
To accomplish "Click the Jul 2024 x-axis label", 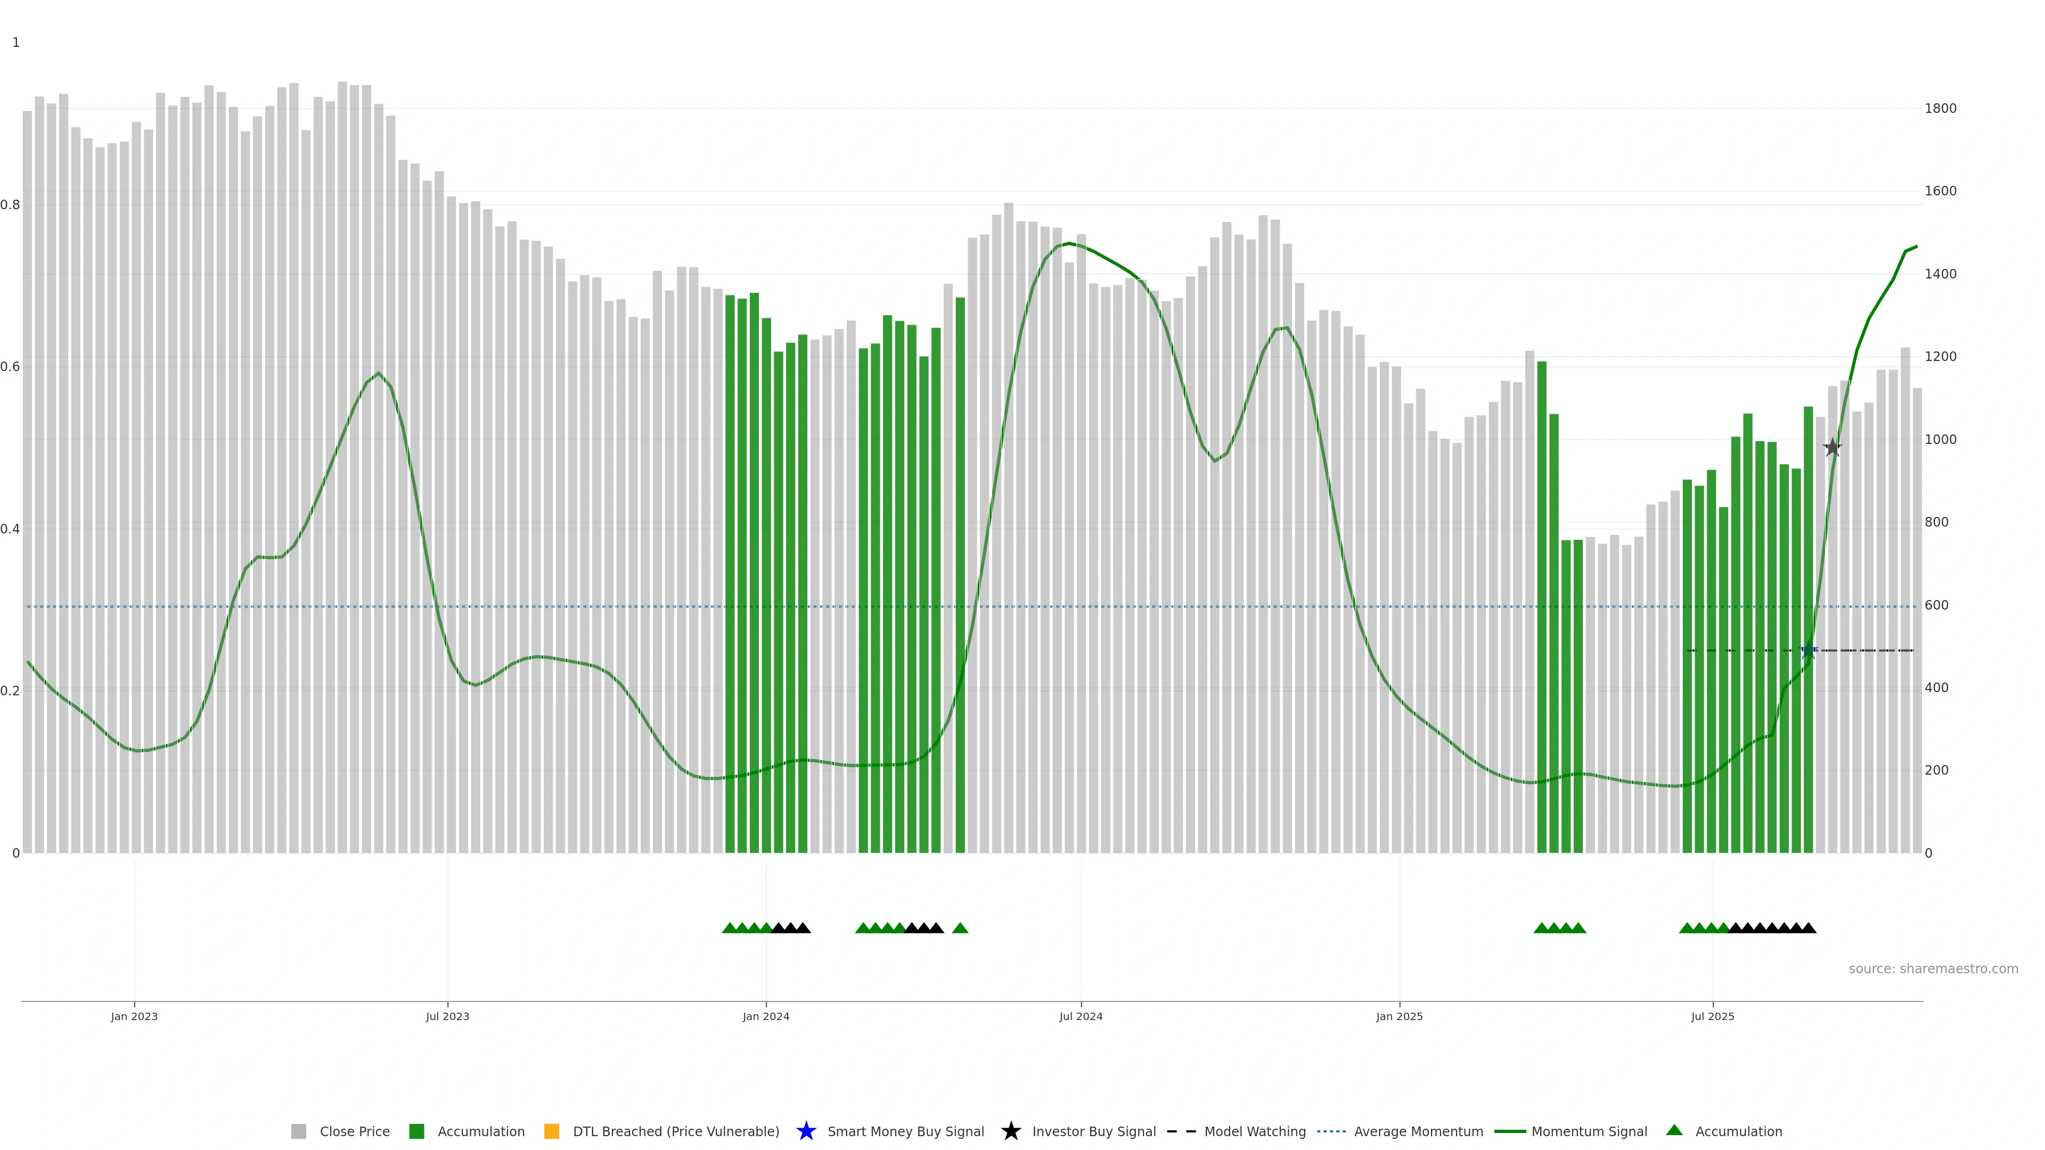I will point(1081,1016).
